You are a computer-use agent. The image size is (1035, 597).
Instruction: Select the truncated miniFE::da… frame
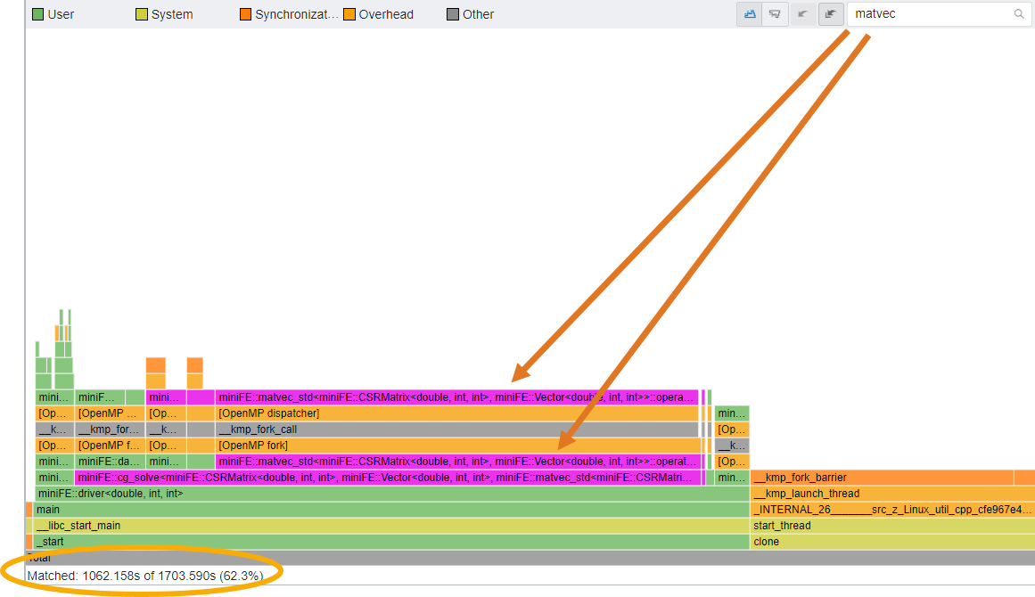pyautogui.click(x=110, y=462)
